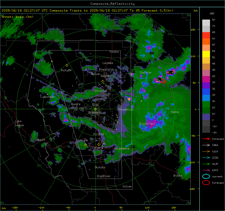Click the Lacombe city label
The height and width of the screenshot is (211, 225).
[x=108, y=63]
